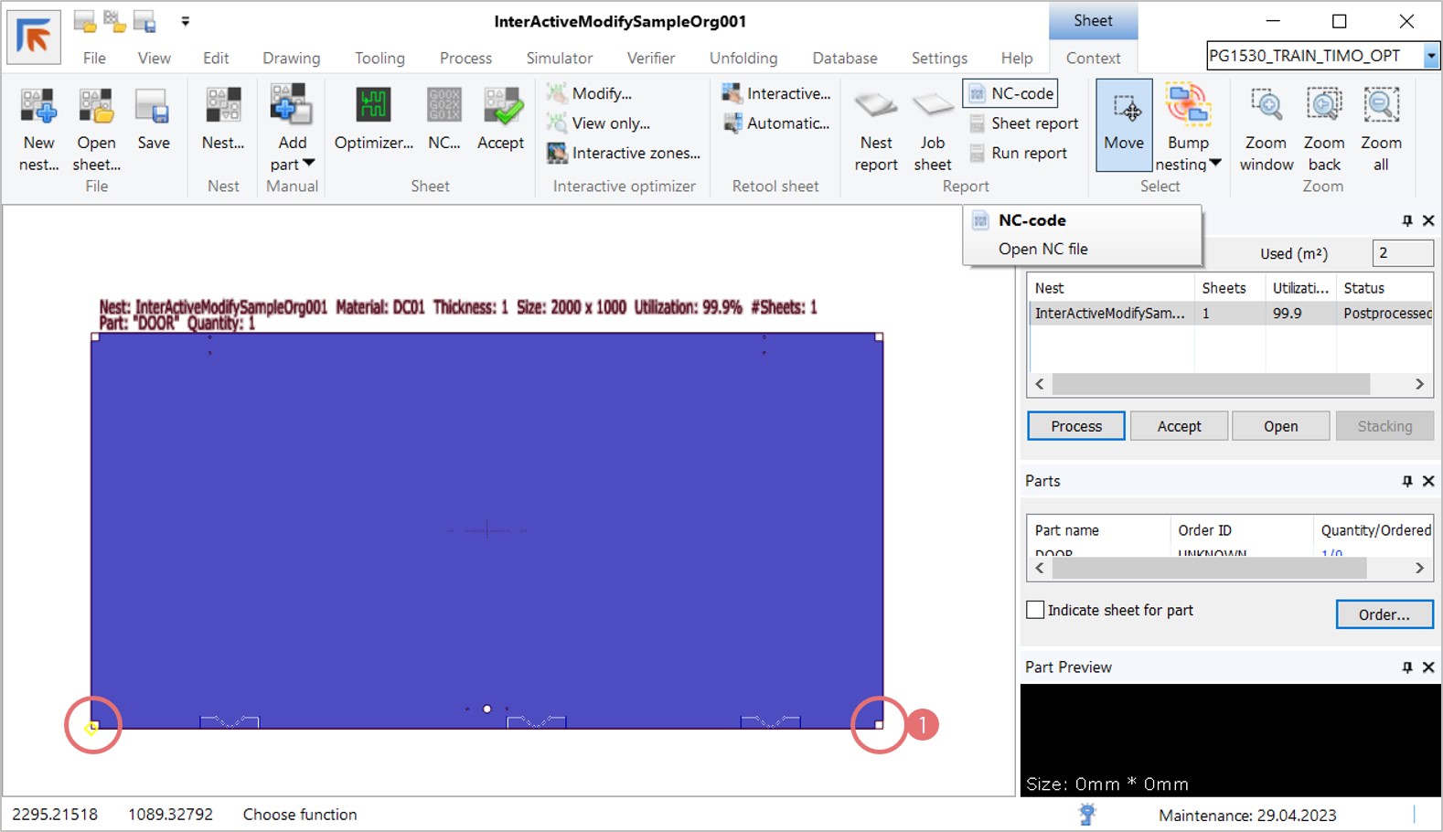Expand the Add part dropdown arrow
This screenshot has height=832, width=1443.
(308, 164)
